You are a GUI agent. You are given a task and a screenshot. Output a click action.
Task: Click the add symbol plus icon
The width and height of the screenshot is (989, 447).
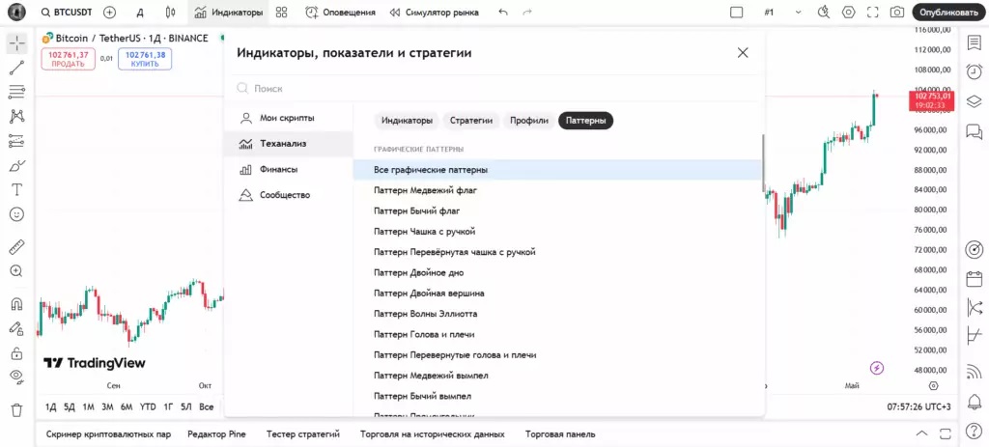click(x=110, y=12)
